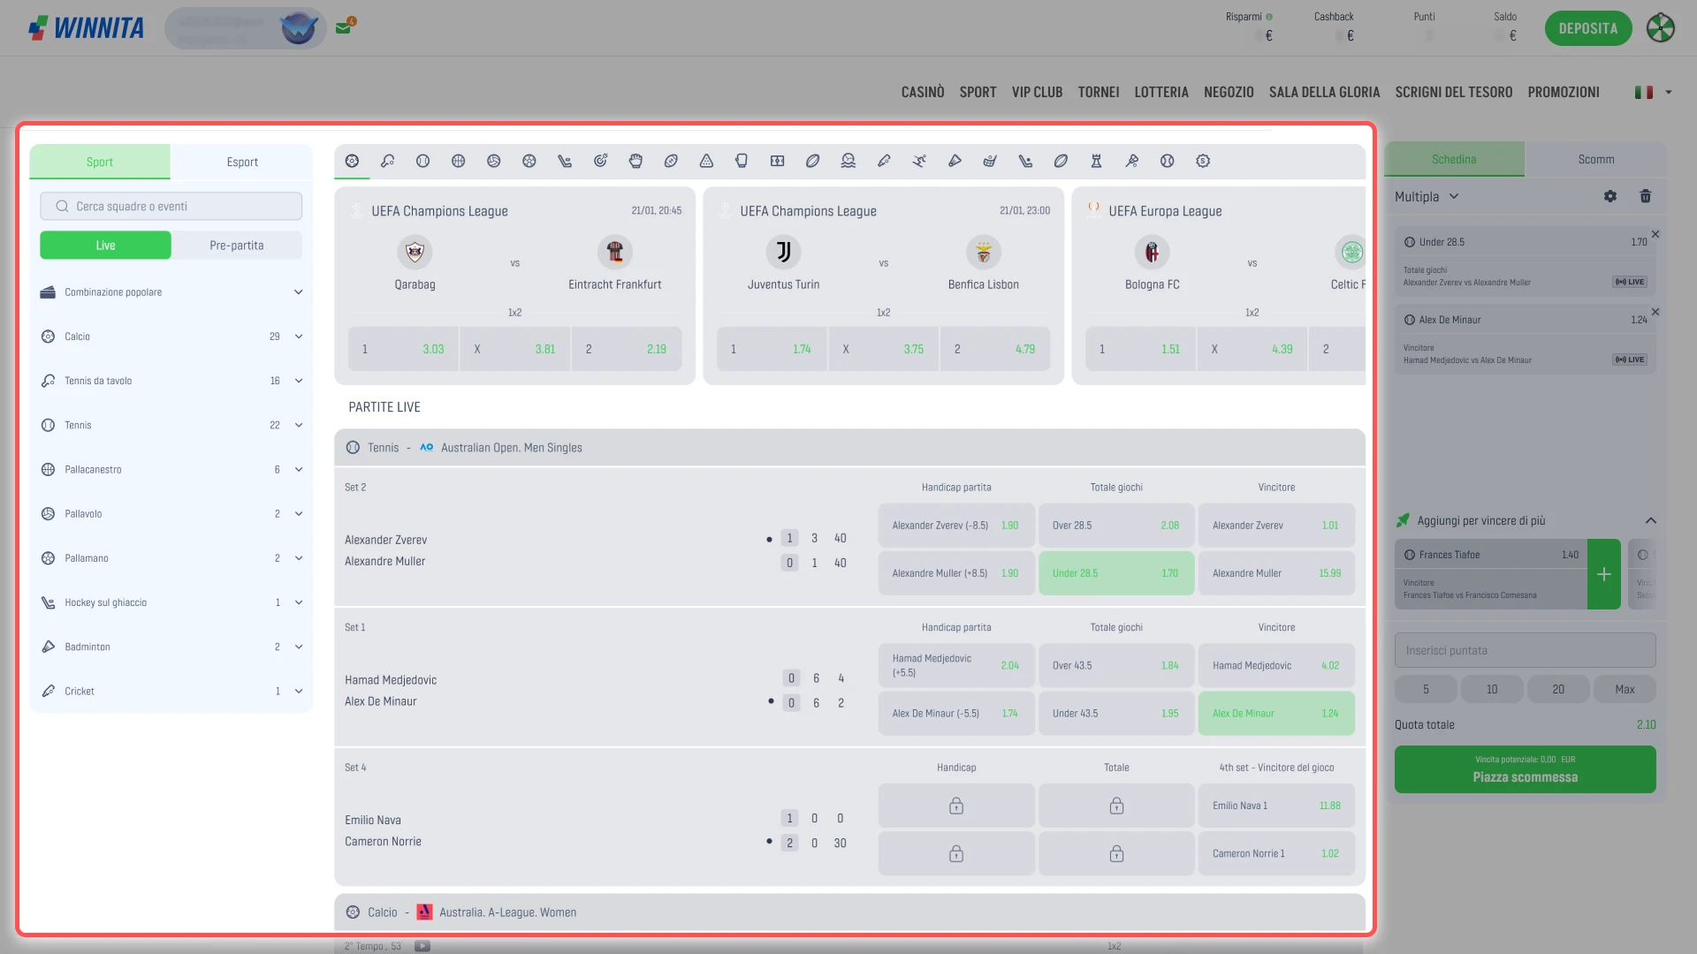This screenshot has height=954, width=1697.
Task: Click the Qarabag team crest
Action: (x=415, y=253)
